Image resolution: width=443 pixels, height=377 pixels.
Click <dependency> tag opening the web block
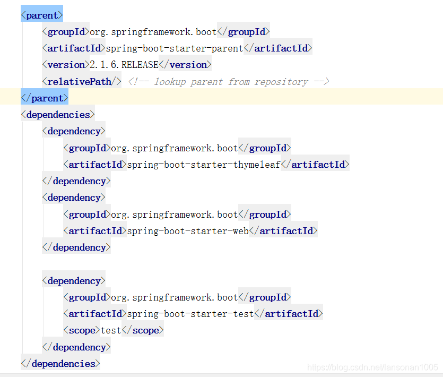[74, 198]
